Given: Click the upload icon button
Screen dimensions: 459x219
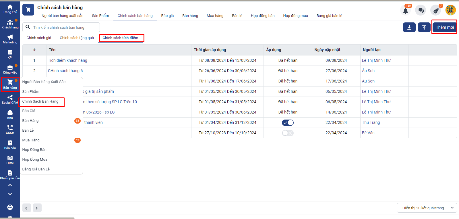Looking at the screenshot, I should (x=424, y=27).
